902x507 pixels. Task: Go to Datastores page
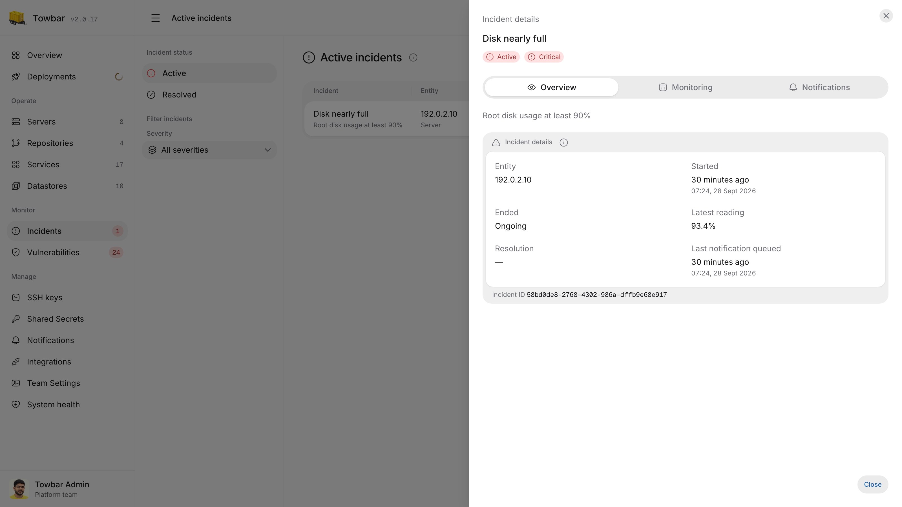pos(67,186)
